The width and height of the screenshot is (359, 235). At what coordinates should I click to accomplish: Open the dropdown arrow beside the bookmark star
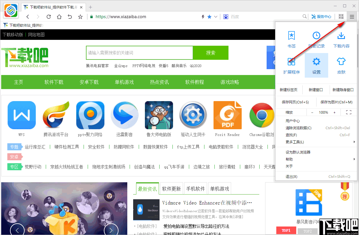click(215, 17)
